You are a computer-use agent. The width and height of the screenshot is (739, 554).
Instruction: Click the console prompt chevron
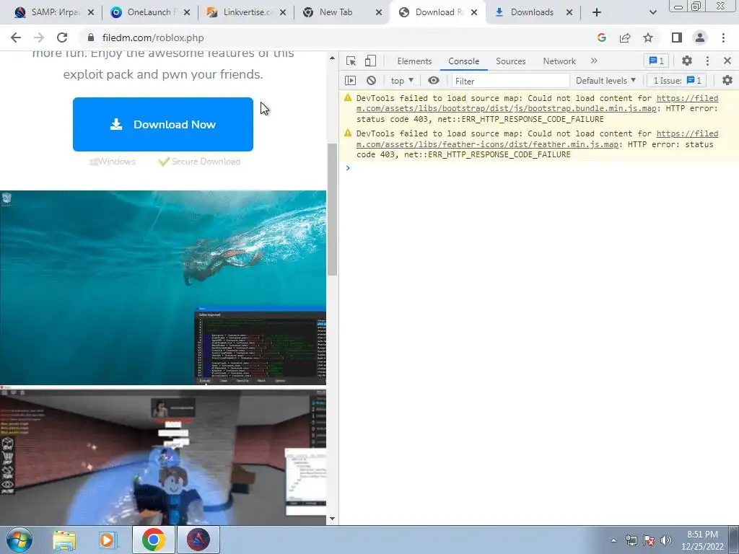348,168
